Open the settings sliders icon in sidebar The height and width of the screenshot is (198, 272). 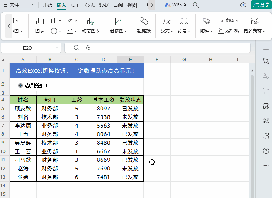[266, 76]
